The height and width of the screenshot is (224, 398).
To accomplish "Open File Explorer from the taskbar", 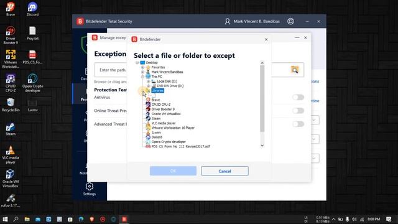I will tap(27, 219).
